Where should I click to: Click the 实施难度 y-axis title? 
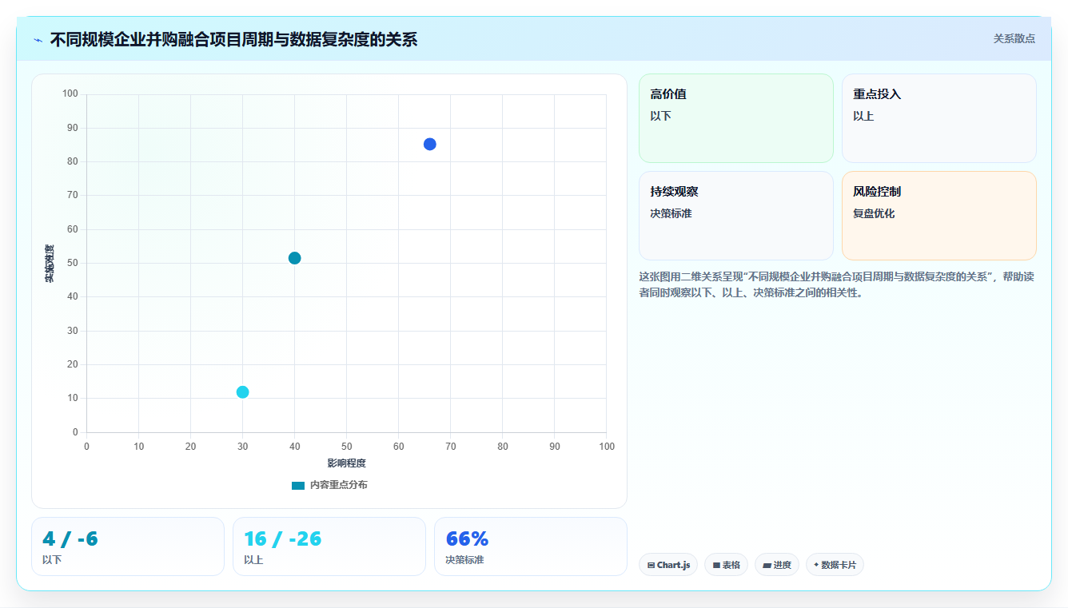tap(50, 263)
